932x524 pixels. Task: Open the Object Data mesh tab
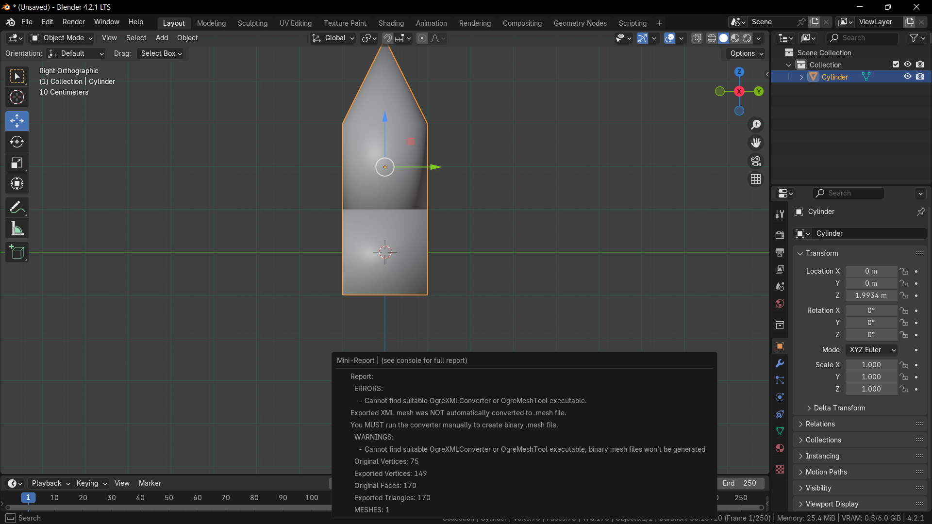pos(780,431)
